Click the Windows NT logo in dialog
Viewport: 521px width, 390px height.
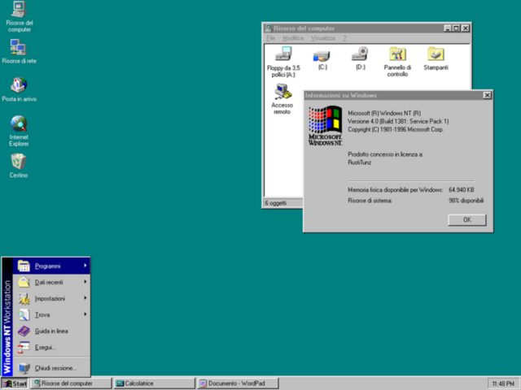(x=326, y=126)
